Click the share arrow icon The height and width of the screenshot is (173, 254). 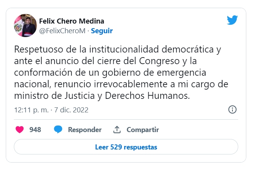tap(117, 130)
